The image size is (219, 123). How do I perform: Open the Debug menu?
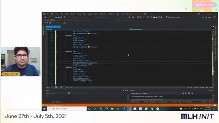[x=79, y=14]
